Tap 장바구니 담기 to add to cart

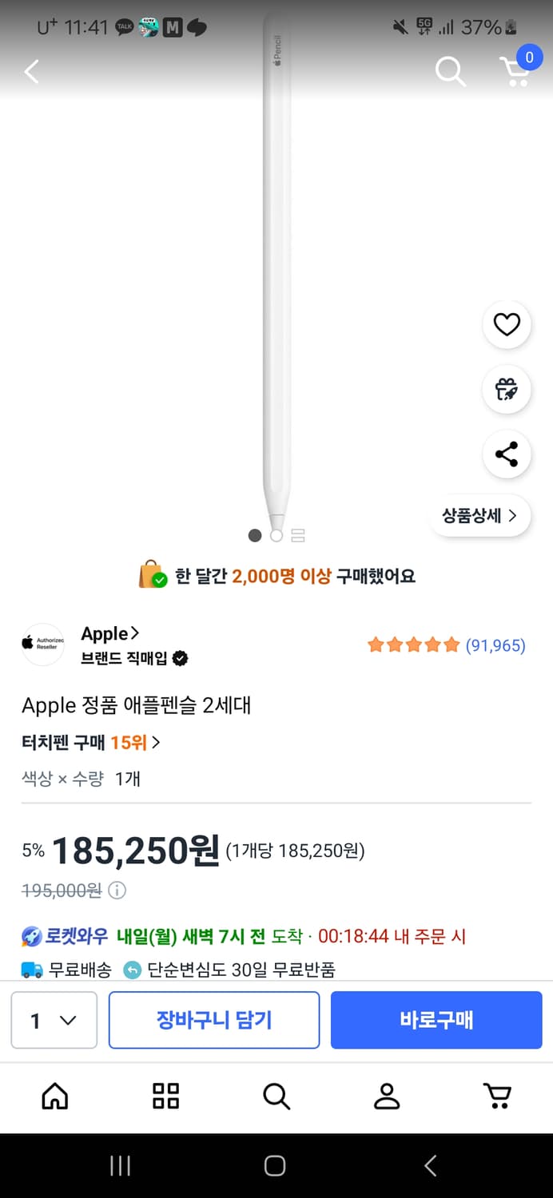[x=213, y=1020]
